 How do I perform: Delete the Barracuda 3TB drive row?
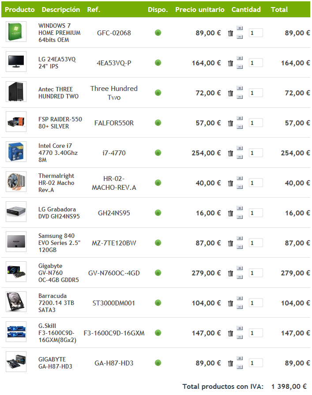pos(230,303)
